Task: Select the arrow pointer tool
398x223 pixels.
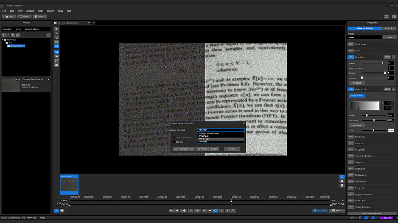Action: [57, 29]
